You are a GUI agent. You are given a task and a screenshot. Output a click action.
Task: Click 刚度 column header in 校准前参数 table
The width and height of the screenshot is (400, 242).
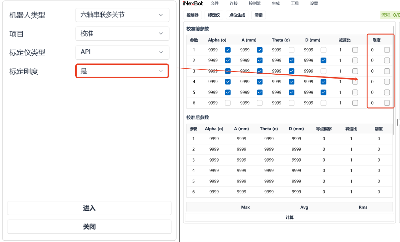(x=377, y=40)
